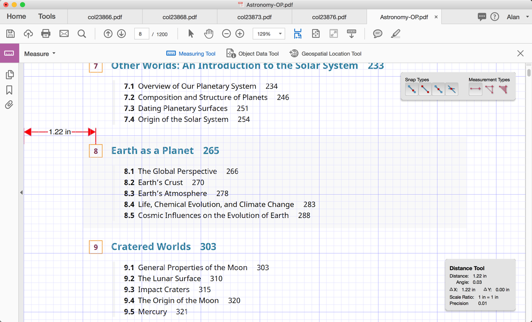Open the page thumbnails panel
Screen dimensions: 532x322
click(x=9, y=75)
